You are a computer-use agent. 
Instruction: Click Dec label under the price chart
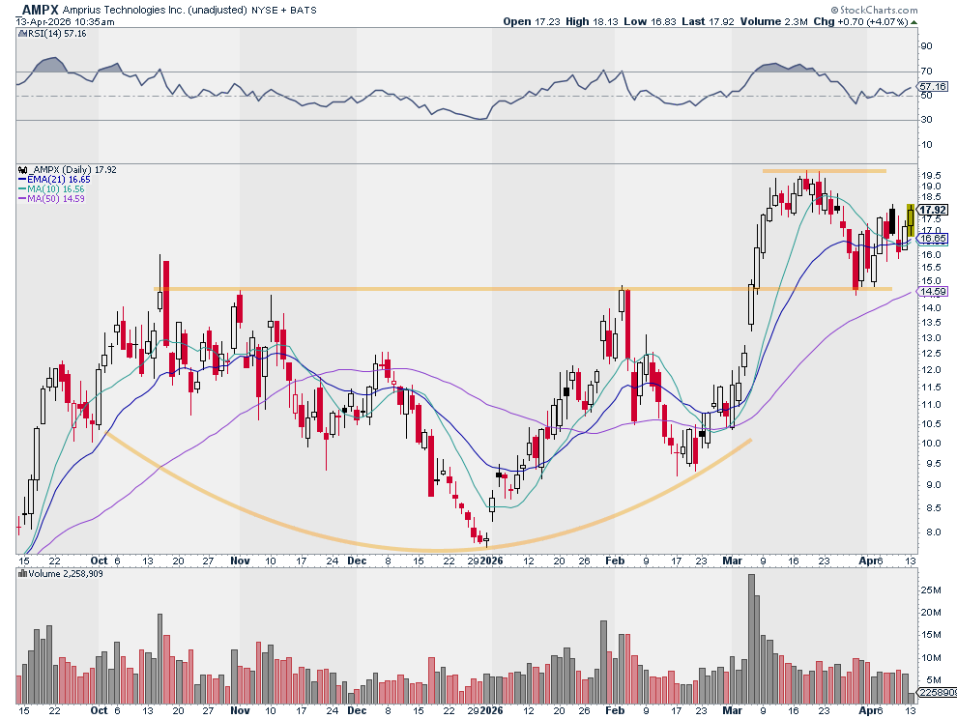pyautogui.click(x=357, y=561)
